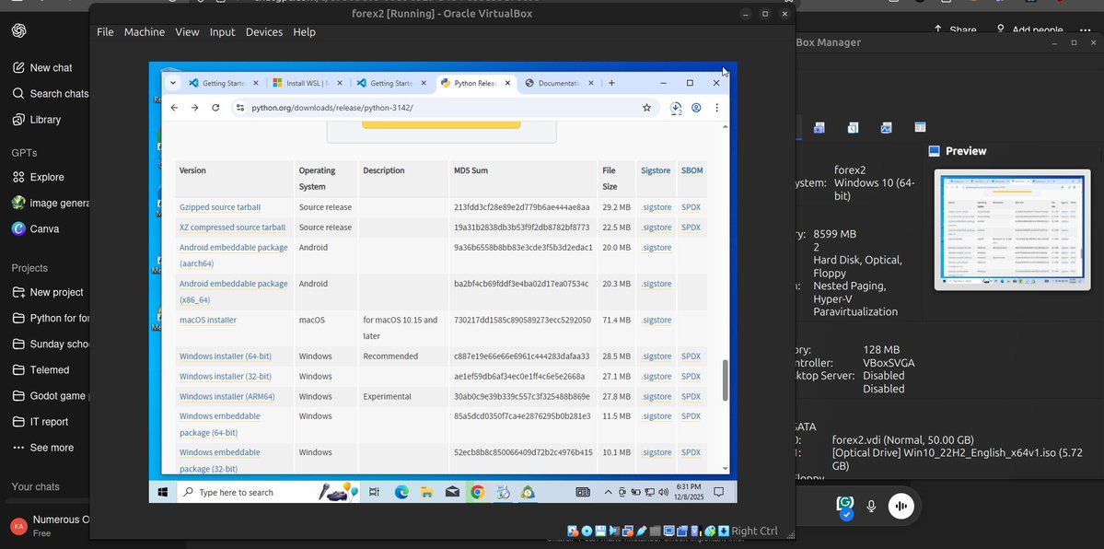
Task: Open Library in ChatGPT sidebar
Action: coord(37,120)
